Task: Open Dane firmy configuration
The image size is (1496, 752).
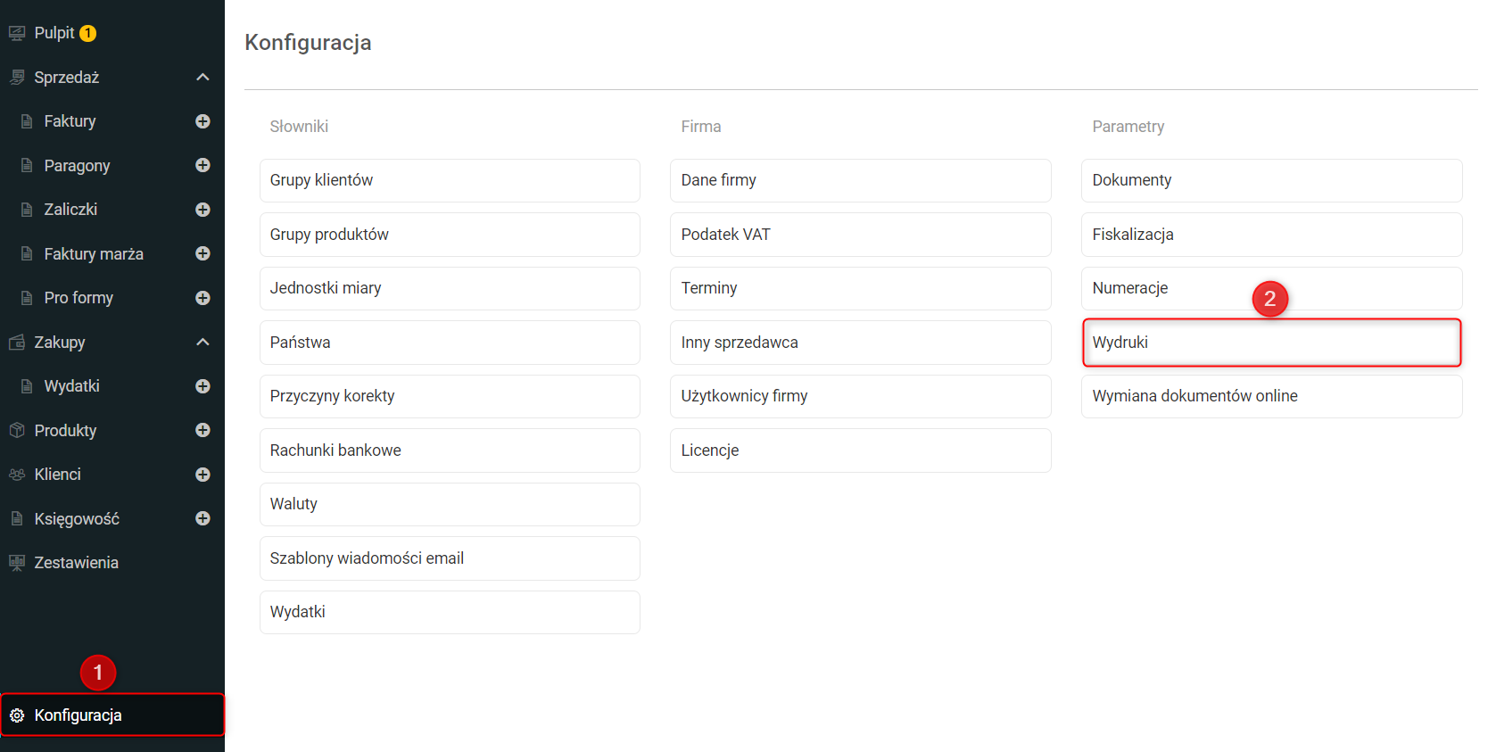Action: pyautogui.click(x=860, y=180)
